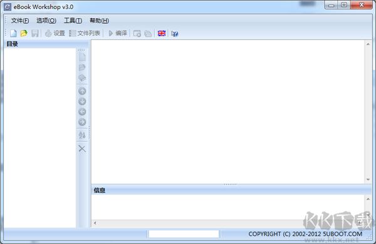
Task: Open project with the yellow folder icon
Action: click(x=24, y=33)
